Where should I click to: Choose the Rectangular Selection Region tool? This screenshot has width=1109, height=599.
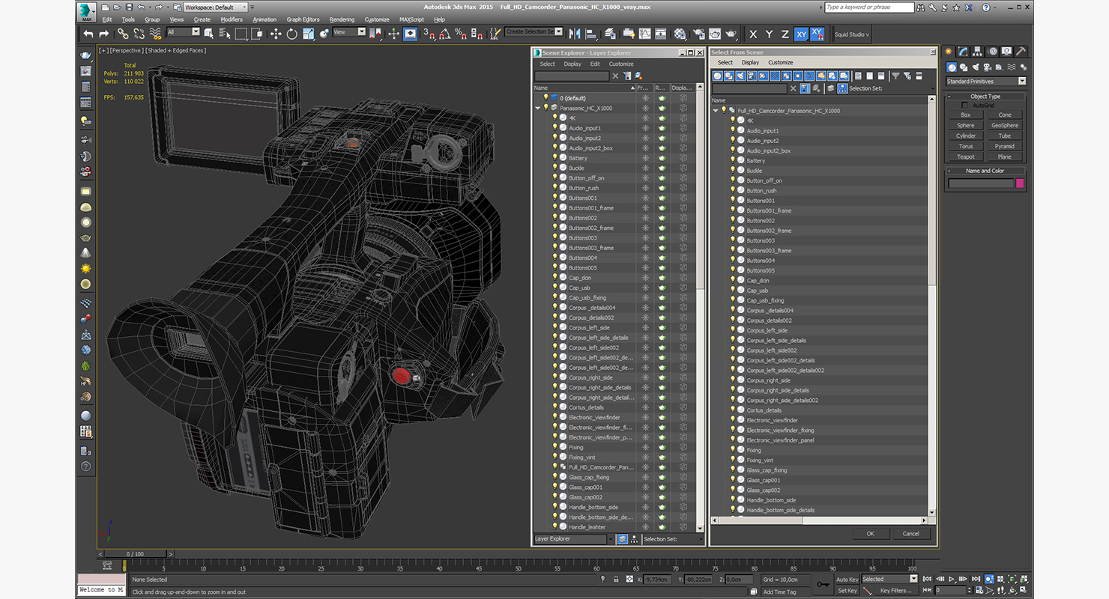tap(241, 34)
